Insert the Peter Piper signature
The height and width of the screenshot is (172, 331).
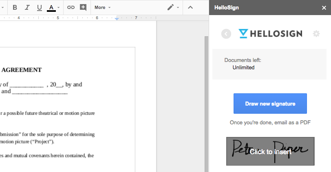270,151
